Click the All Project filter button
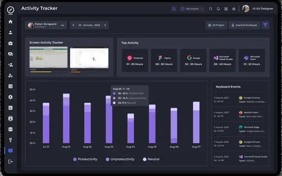 tap(216, 25)
